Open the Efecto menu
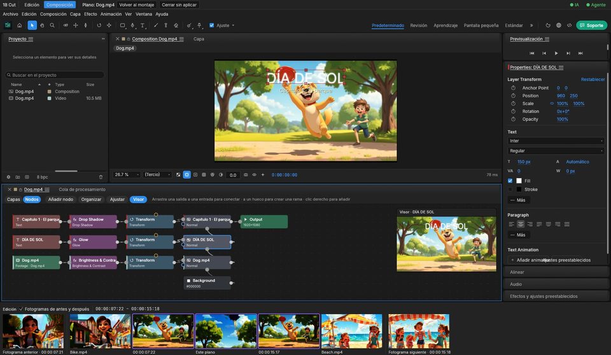This screenshot has width=611, height=355. [90, 14]
